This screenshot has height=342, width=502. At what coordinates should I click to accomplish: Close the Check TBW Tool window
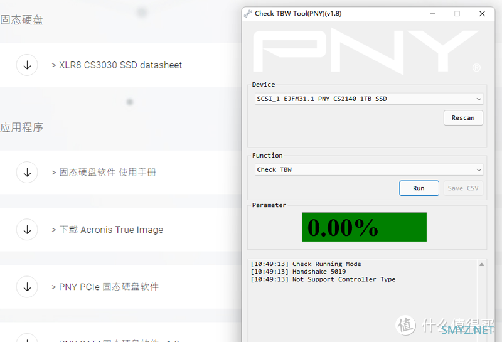[482, 14]
